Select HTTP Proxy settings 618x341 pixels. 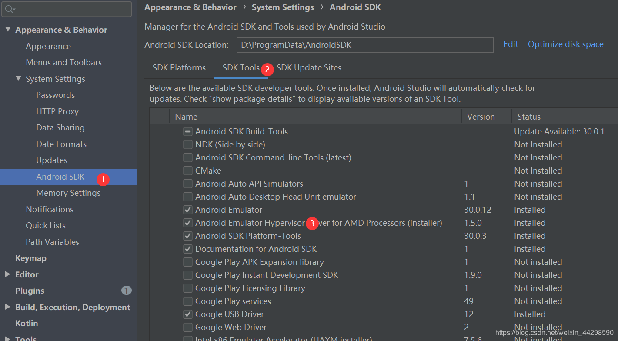[57, 111]
